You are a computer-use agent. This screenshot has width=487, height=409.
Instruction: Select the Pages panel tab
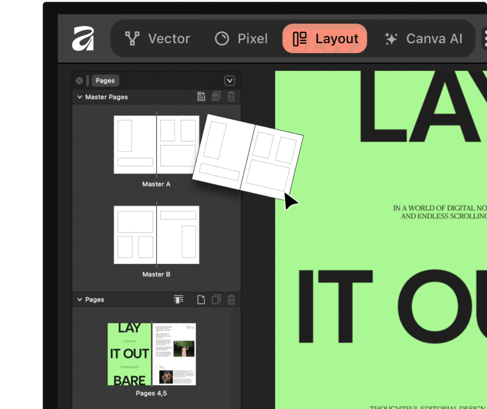pos(105,80)
